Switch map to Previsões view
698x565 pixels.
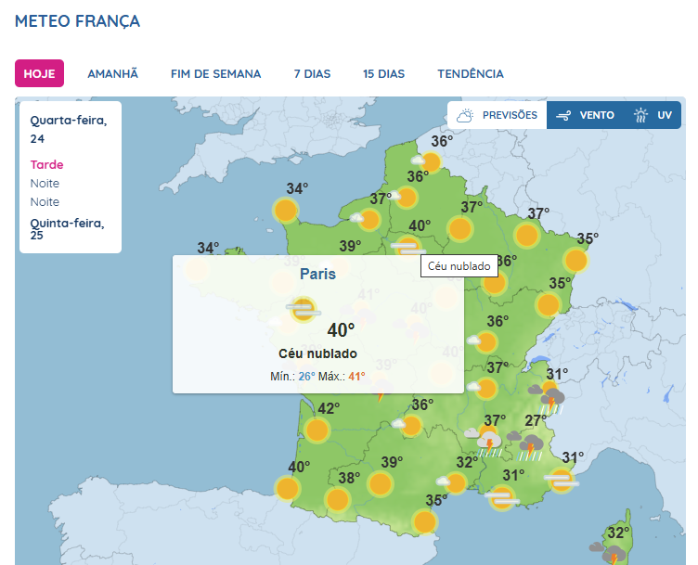497,115
